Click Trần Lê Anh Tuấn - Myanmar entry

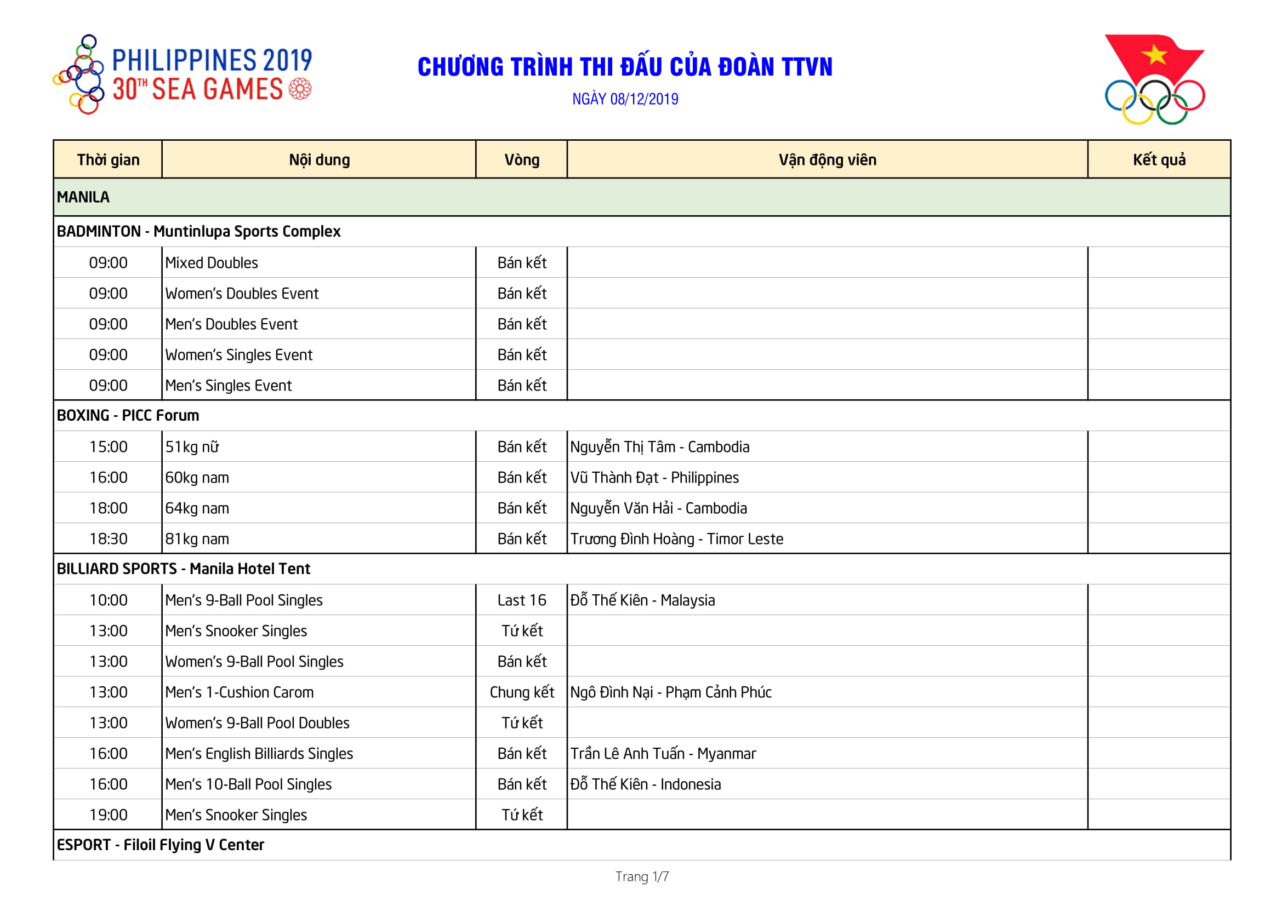663,754
